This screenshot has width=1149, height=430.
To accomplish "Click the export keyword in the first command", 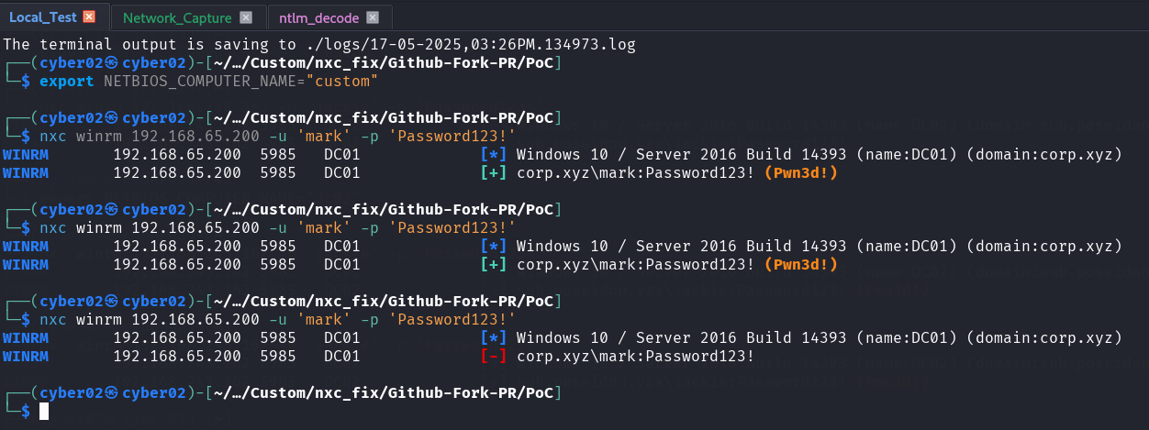I will point(66,81).
